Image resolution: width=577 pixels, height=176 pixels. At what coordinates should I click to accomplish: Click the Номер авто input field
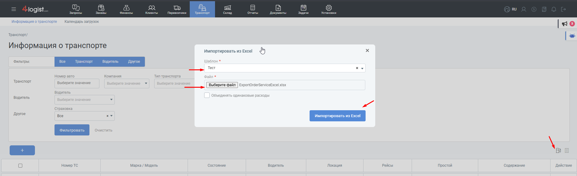[77, 83]
